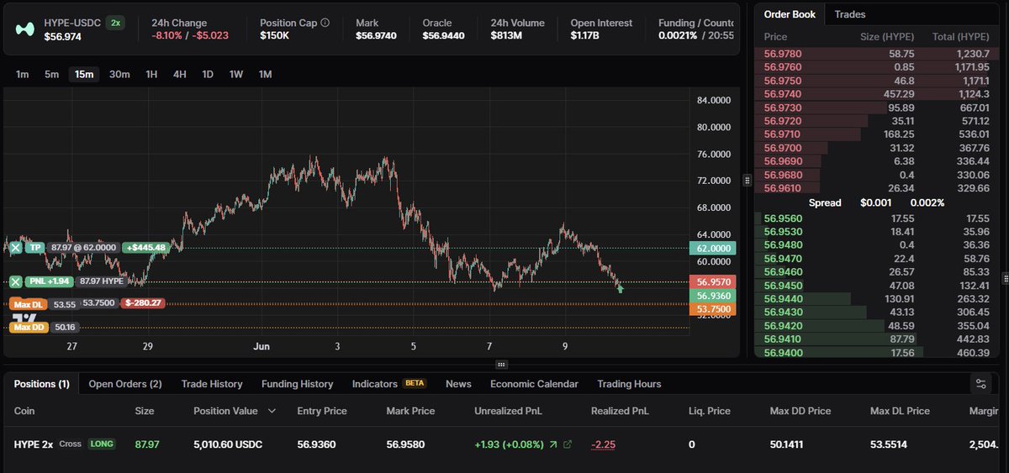Click the handle between chart and positions
This screenshot has width=1009, height=473.
501,365
